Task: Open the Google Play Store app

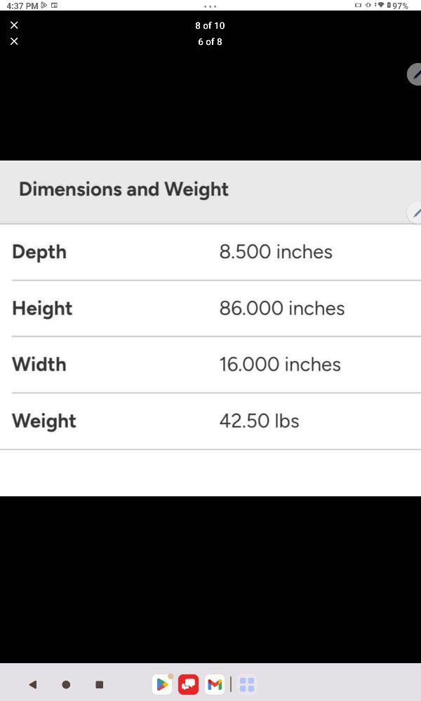Action: point(162,684)
